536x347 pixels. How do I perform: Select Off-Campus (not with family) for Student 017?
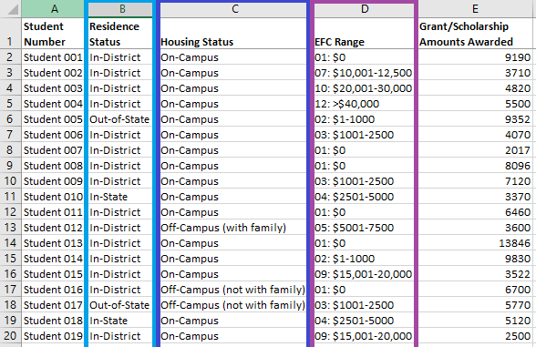(233, 304)
